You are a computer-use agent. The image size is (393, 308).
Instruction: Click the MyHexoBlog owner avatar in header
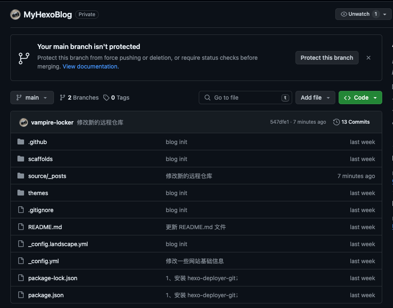15,15
